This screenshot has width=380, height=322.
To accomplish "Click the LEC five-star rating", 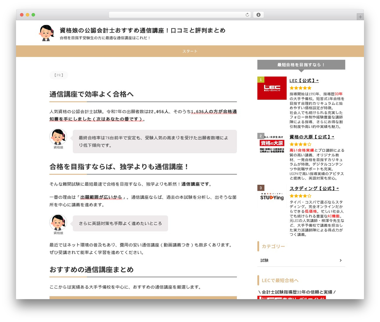I will [300, 88].
